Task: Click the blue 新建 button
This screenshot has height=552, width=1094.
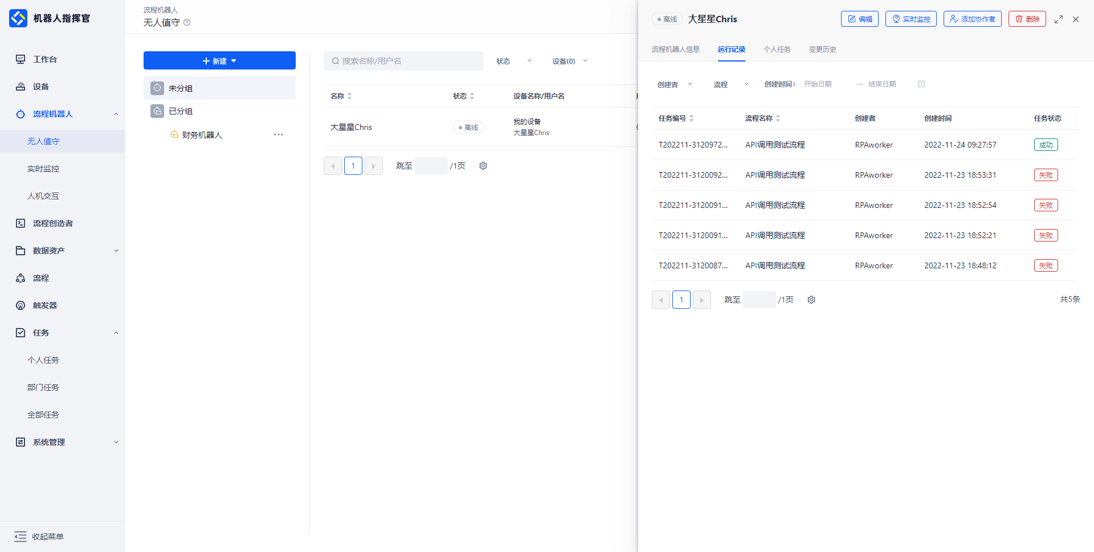Action: tap(219, 60)
